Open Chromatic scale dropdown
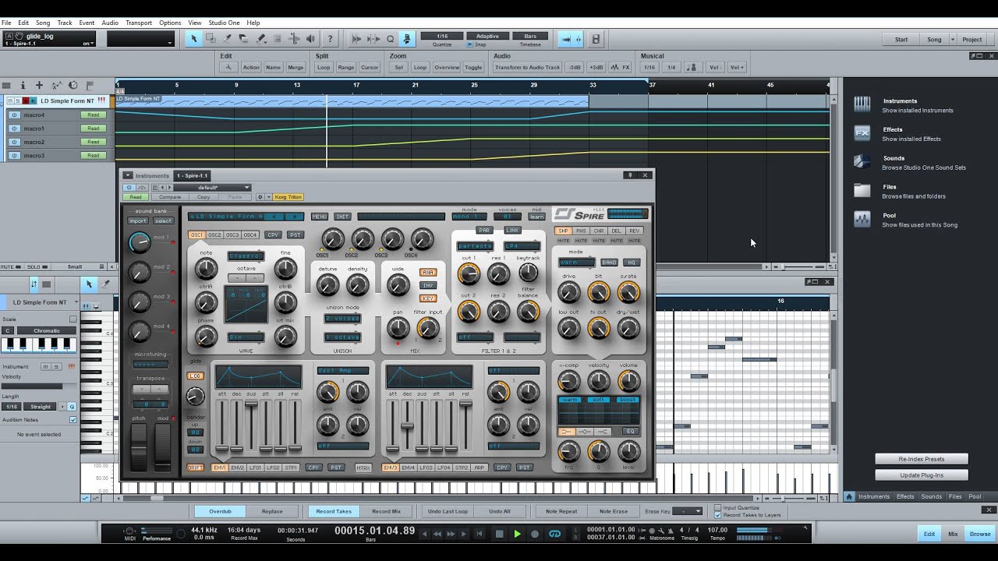 [x=47, y=330]
